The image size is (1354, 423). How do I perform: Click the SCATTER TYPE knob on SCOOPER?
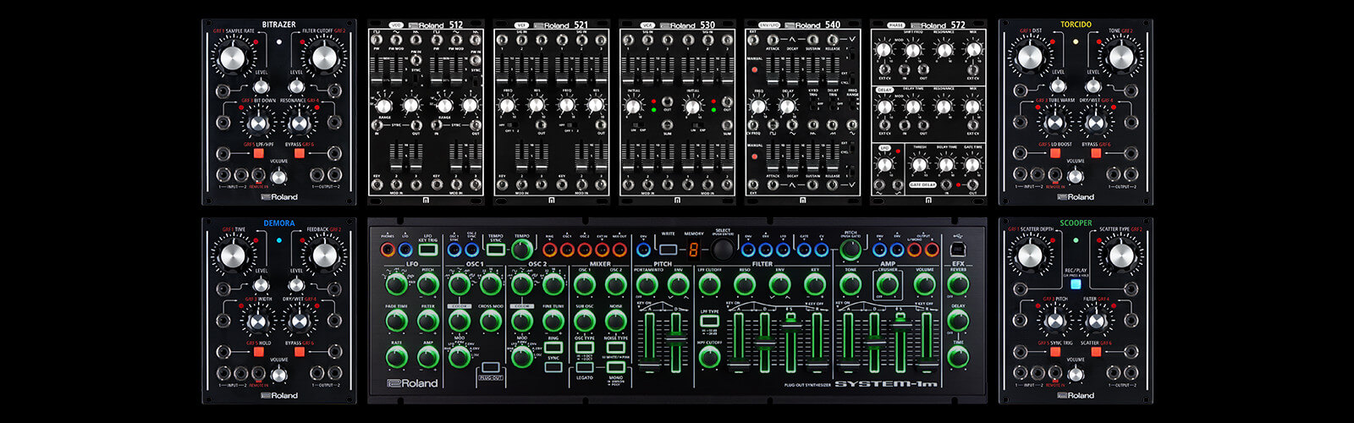coord(1120,255)
